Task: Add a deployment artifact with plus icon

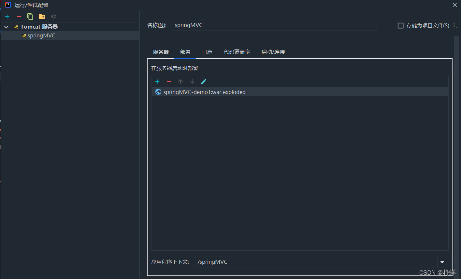Action: tap(157, 82)
